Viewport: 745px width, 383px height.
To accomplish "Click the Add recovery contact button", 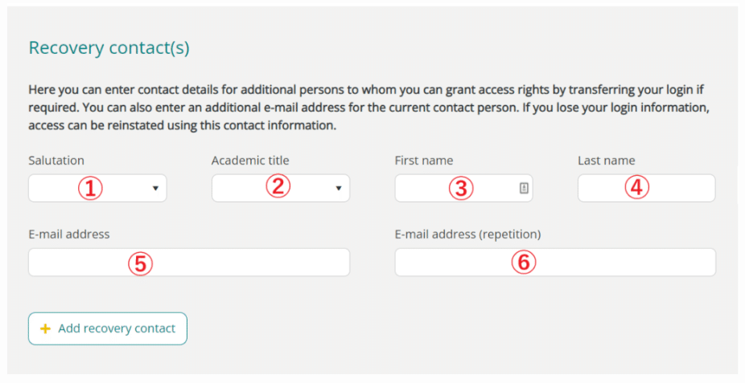I will point(108,328).
